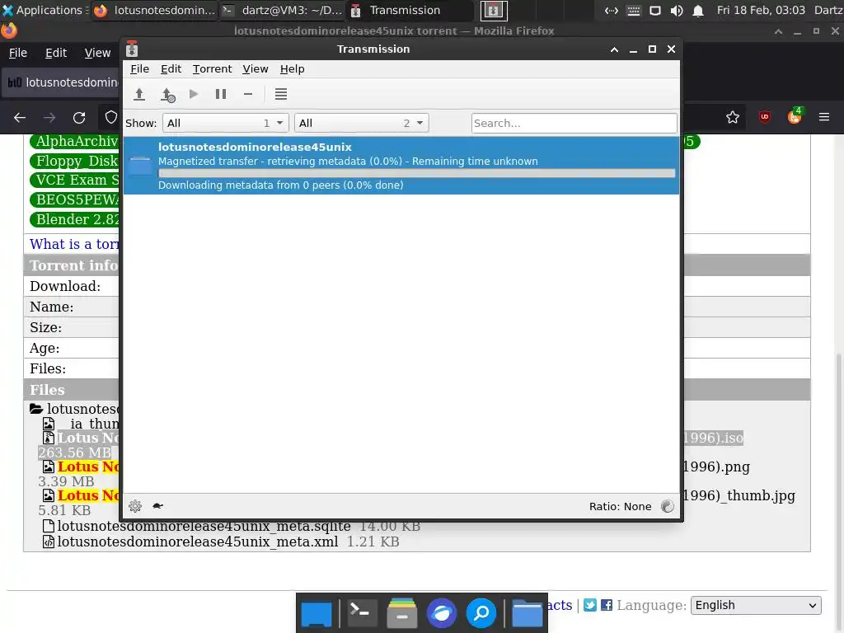Bookmark this page with star icon
Screen dimensions: 844x633
733,117
